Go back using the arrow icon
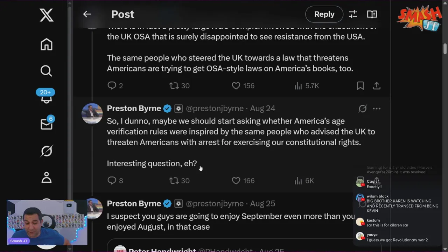448x252 pixels. click(x=87, y=14)
